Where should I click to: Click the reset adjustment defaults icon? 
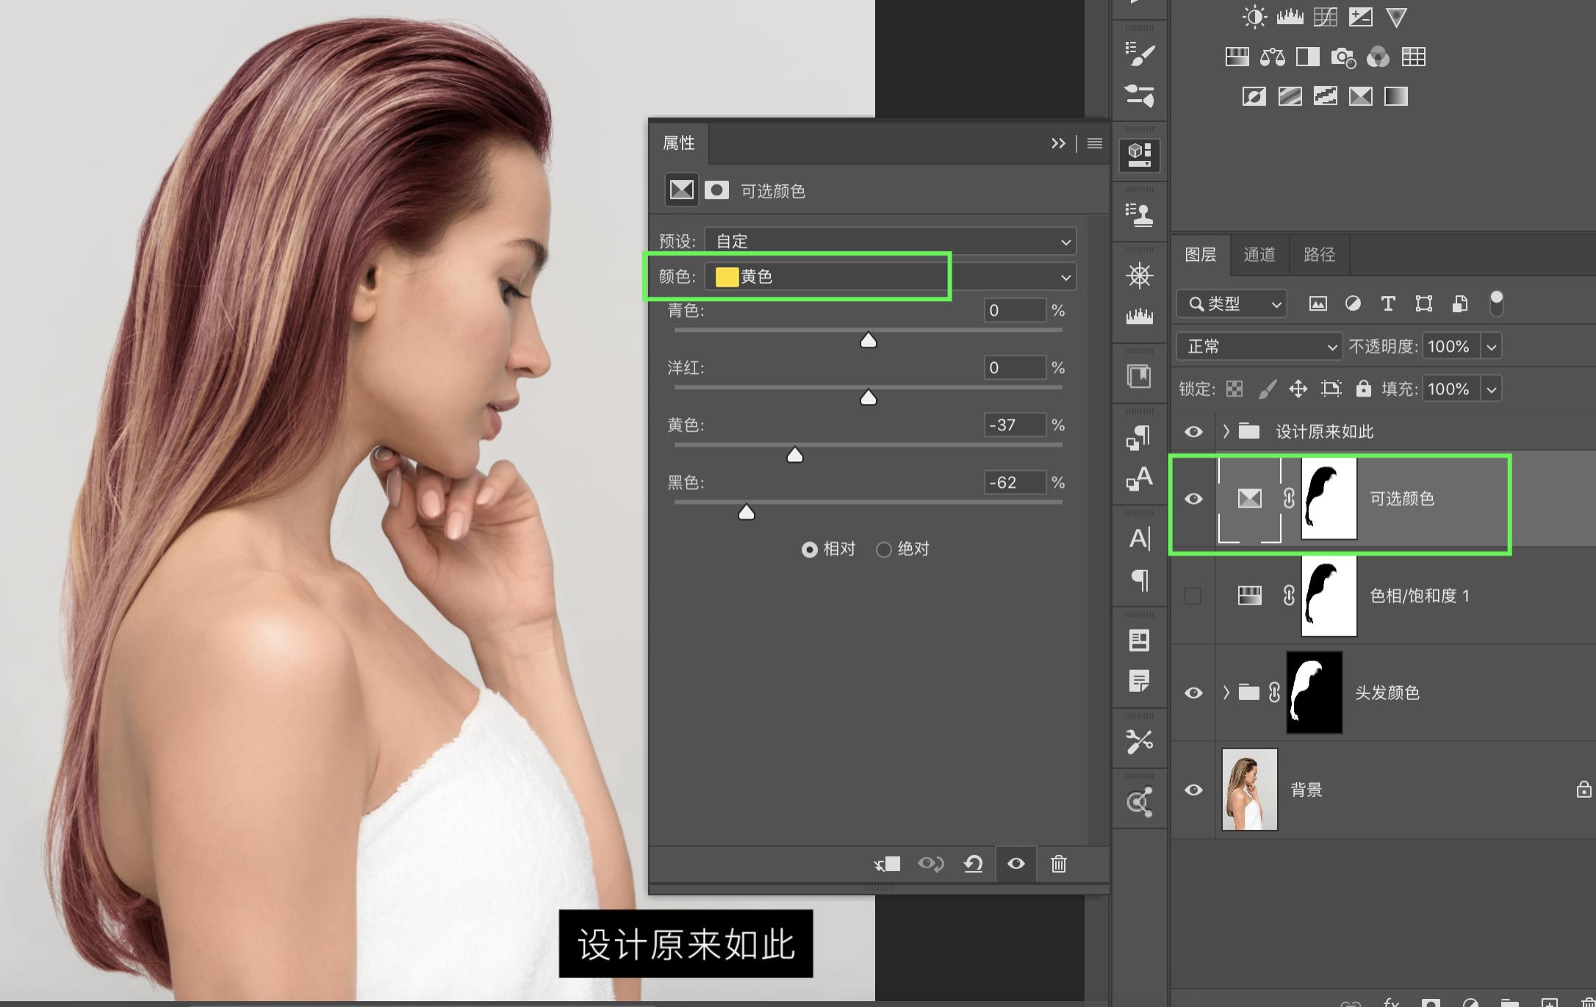(x=973, y=864)
